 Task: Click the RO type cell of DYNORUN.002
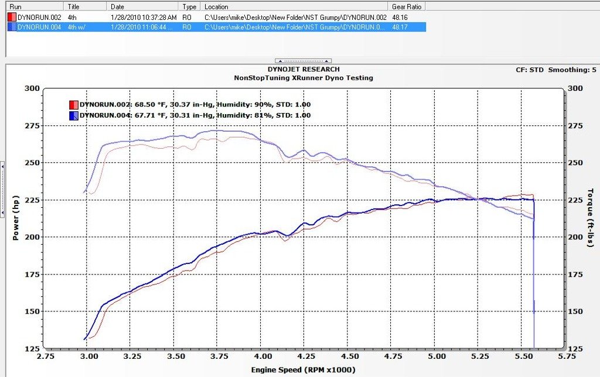click(x=187, y=17)
